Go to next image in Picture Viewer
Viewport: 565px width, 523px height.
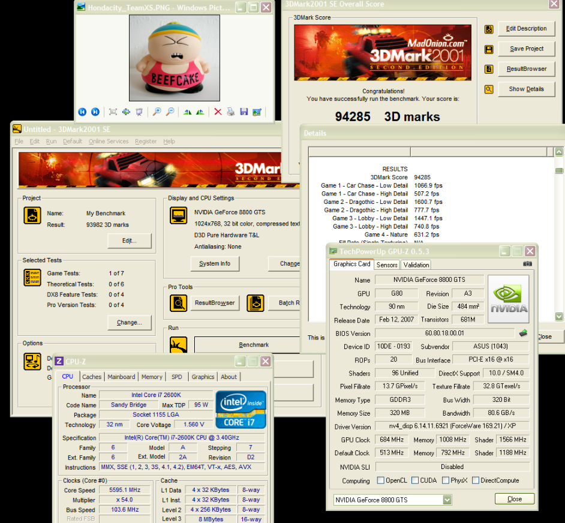click(95, 112)
